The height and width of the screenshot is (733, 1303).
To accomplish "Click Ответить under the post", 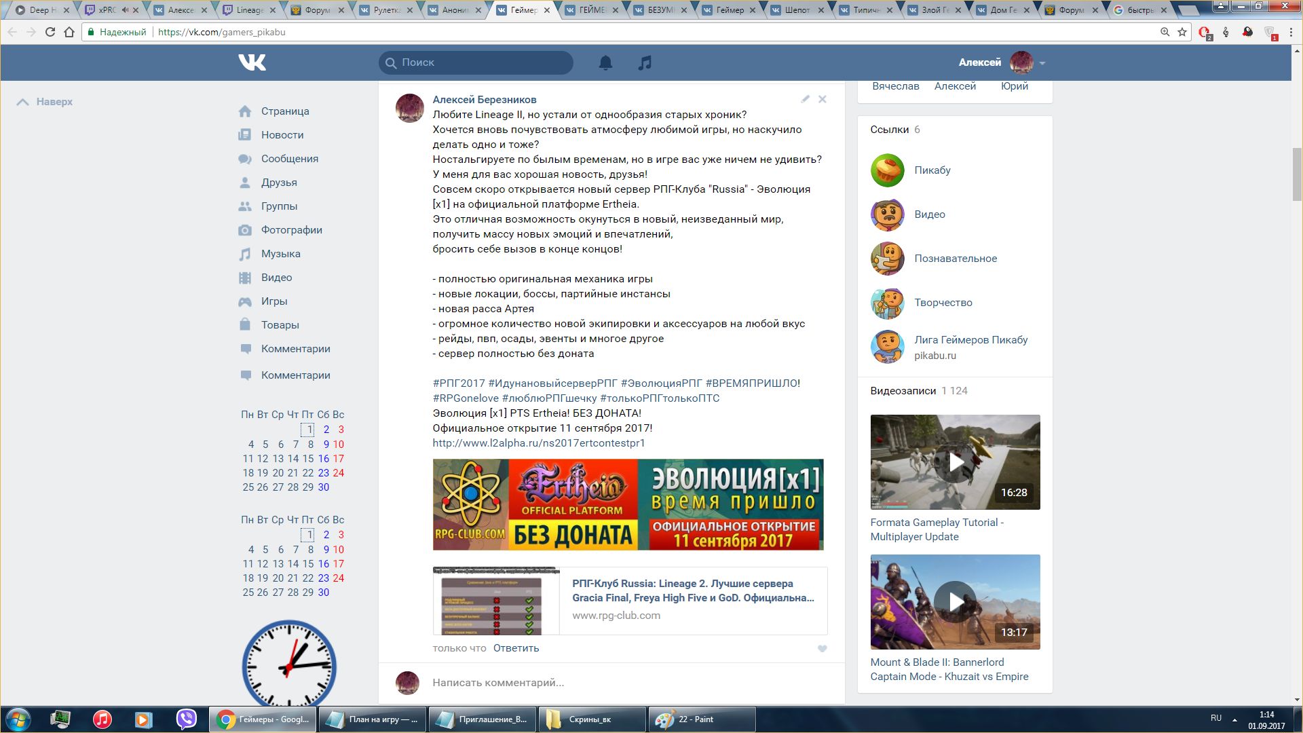I will tap(516, 648).
